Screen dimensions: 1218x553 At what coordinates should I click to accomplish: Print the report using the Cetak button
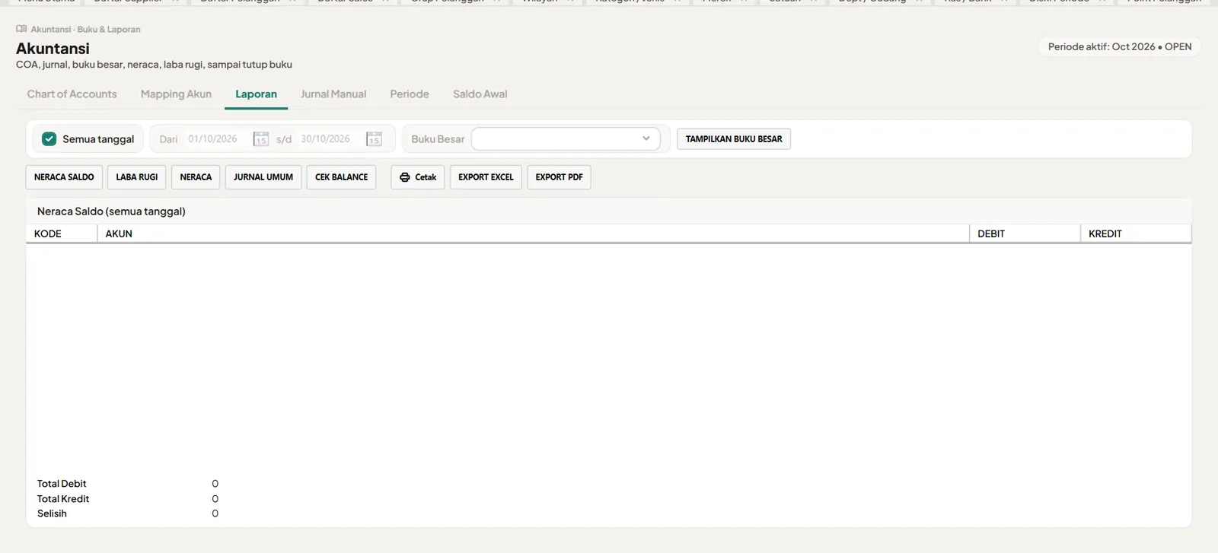coord(418,177)
